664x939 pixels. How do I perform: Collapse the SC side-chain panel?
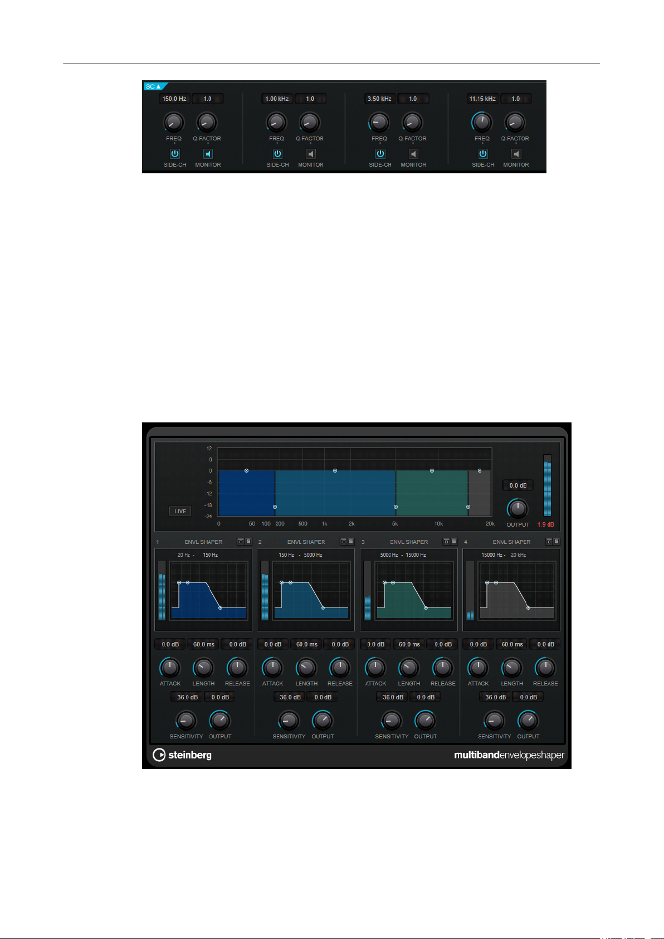[153, 86]
